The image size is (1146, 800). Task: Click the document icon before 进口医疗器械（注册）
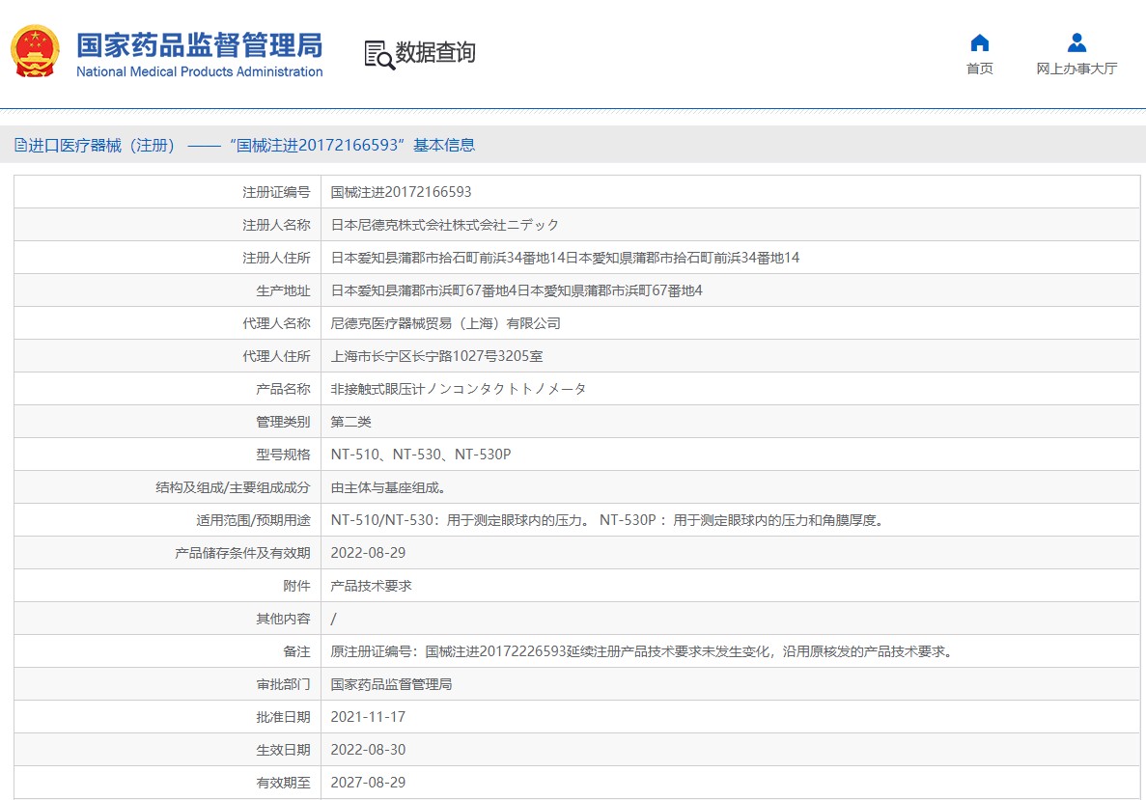click(x=20, y=144)
